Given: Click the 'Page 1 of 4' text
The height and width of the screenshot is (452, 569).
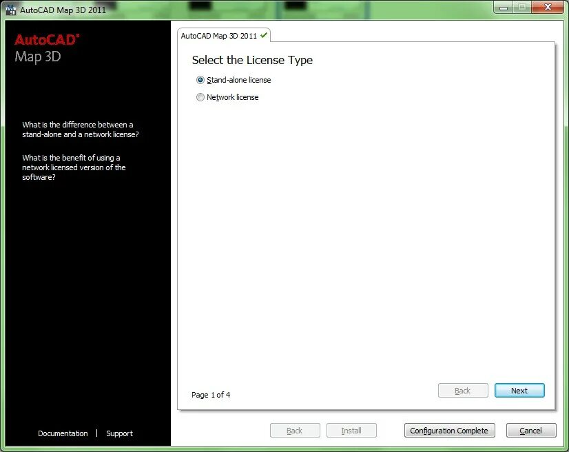Looking at the screenshot, I should click(211, 395).
